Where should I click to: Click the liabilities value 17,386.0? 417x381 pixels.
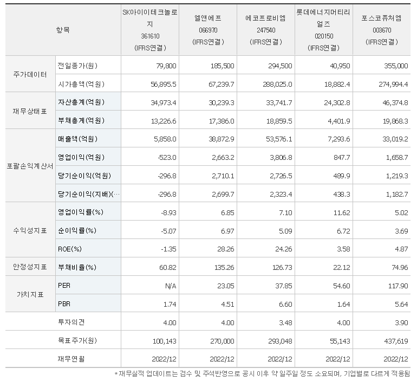[221, 121]
